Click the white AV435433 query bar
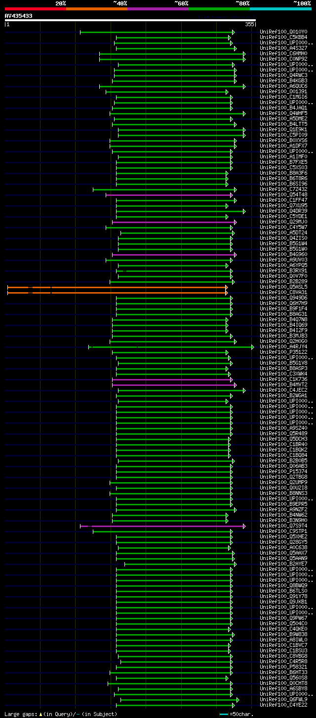 tap(130, 20)
